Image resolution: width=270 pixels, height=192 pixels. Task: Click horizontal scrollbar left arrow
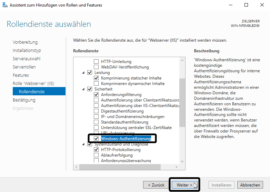[x=77, y=167]
